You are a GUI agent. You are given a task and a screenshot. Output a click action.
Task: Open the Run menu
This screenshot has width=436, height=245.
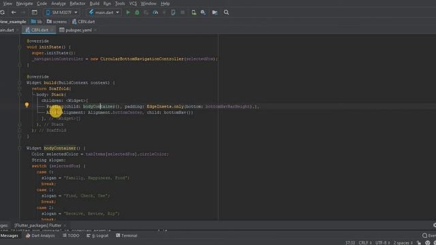coord(107,3)
